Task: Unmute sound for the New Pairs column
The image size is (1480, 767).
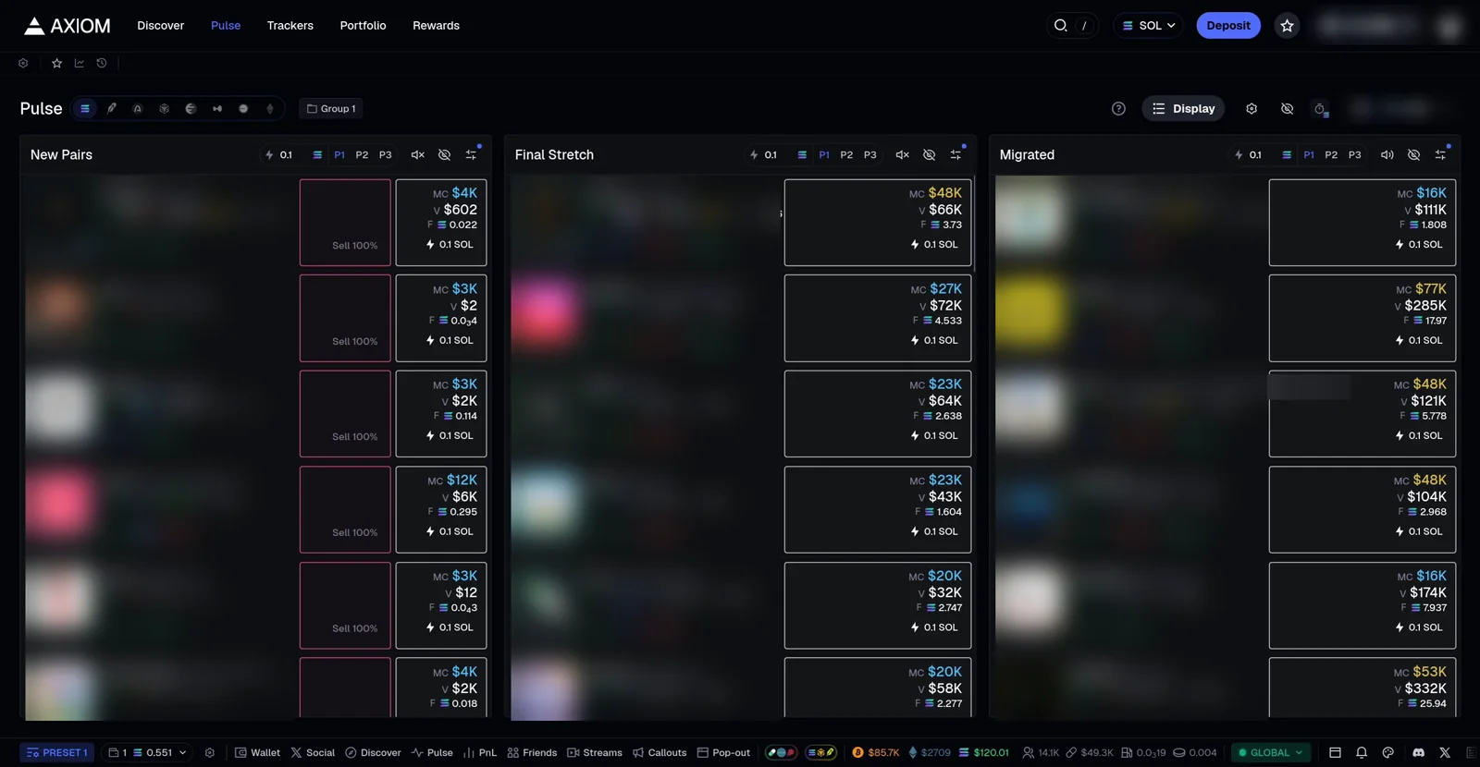Action: 418,154
